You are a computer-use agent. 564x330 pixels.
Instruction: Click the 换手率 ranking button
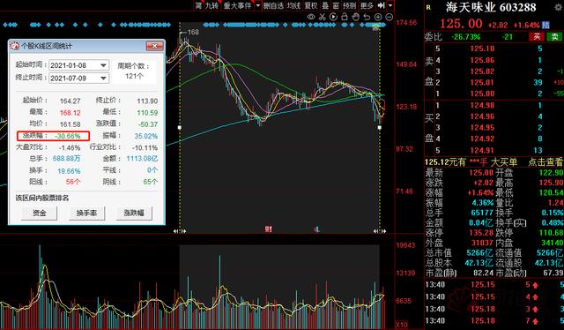[86, 213]
